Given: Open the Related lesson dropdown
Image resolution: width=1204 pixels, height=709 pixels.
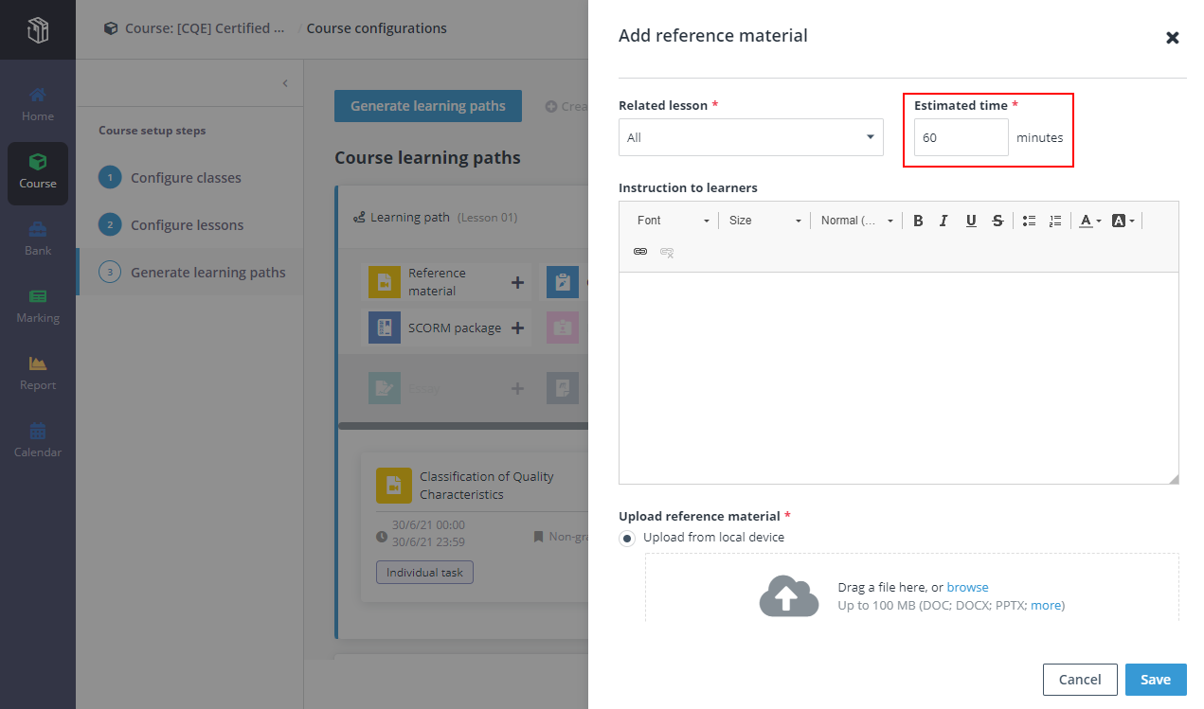Looking at the screenshot, I should [751, 137].
